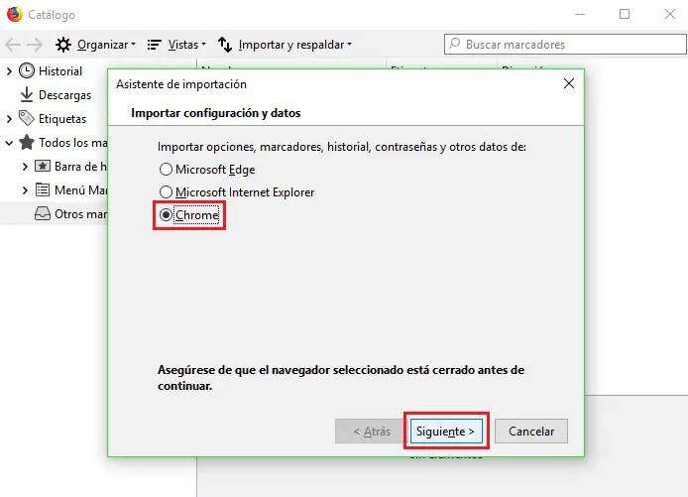Select Historial in the sidebar tree

pyautogui.click(x=60, y=71)
